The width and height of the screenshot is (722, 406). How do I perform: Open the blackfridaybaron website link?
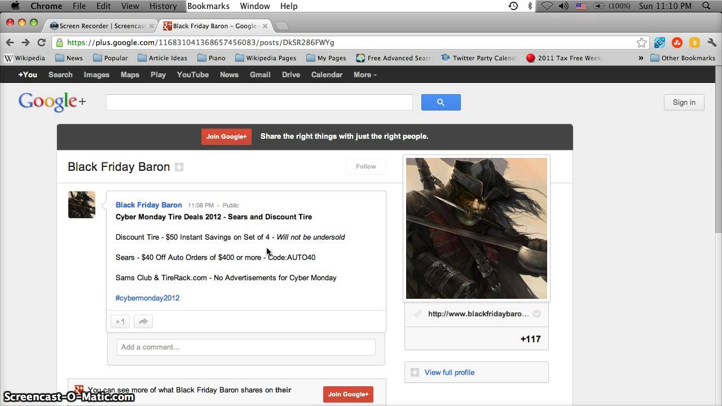click(x=478, y=314)
